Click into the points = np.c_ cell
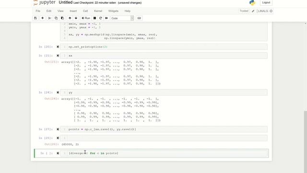The height and width of the screenshot is (173, 307). click(x=164, y=129)
